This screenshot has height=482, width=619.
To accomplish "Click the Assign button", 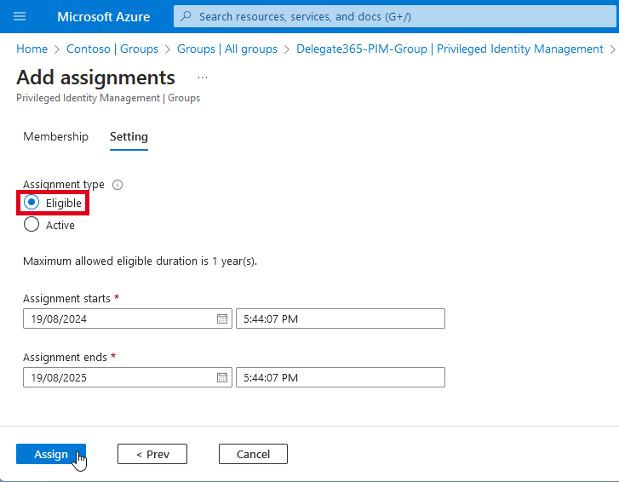I will click(x=51, y=454).
